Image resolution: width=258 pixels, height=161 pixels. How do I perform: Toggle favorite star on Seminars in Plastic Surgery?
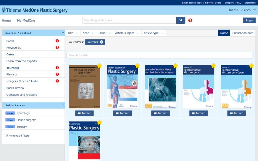(100, 122)
